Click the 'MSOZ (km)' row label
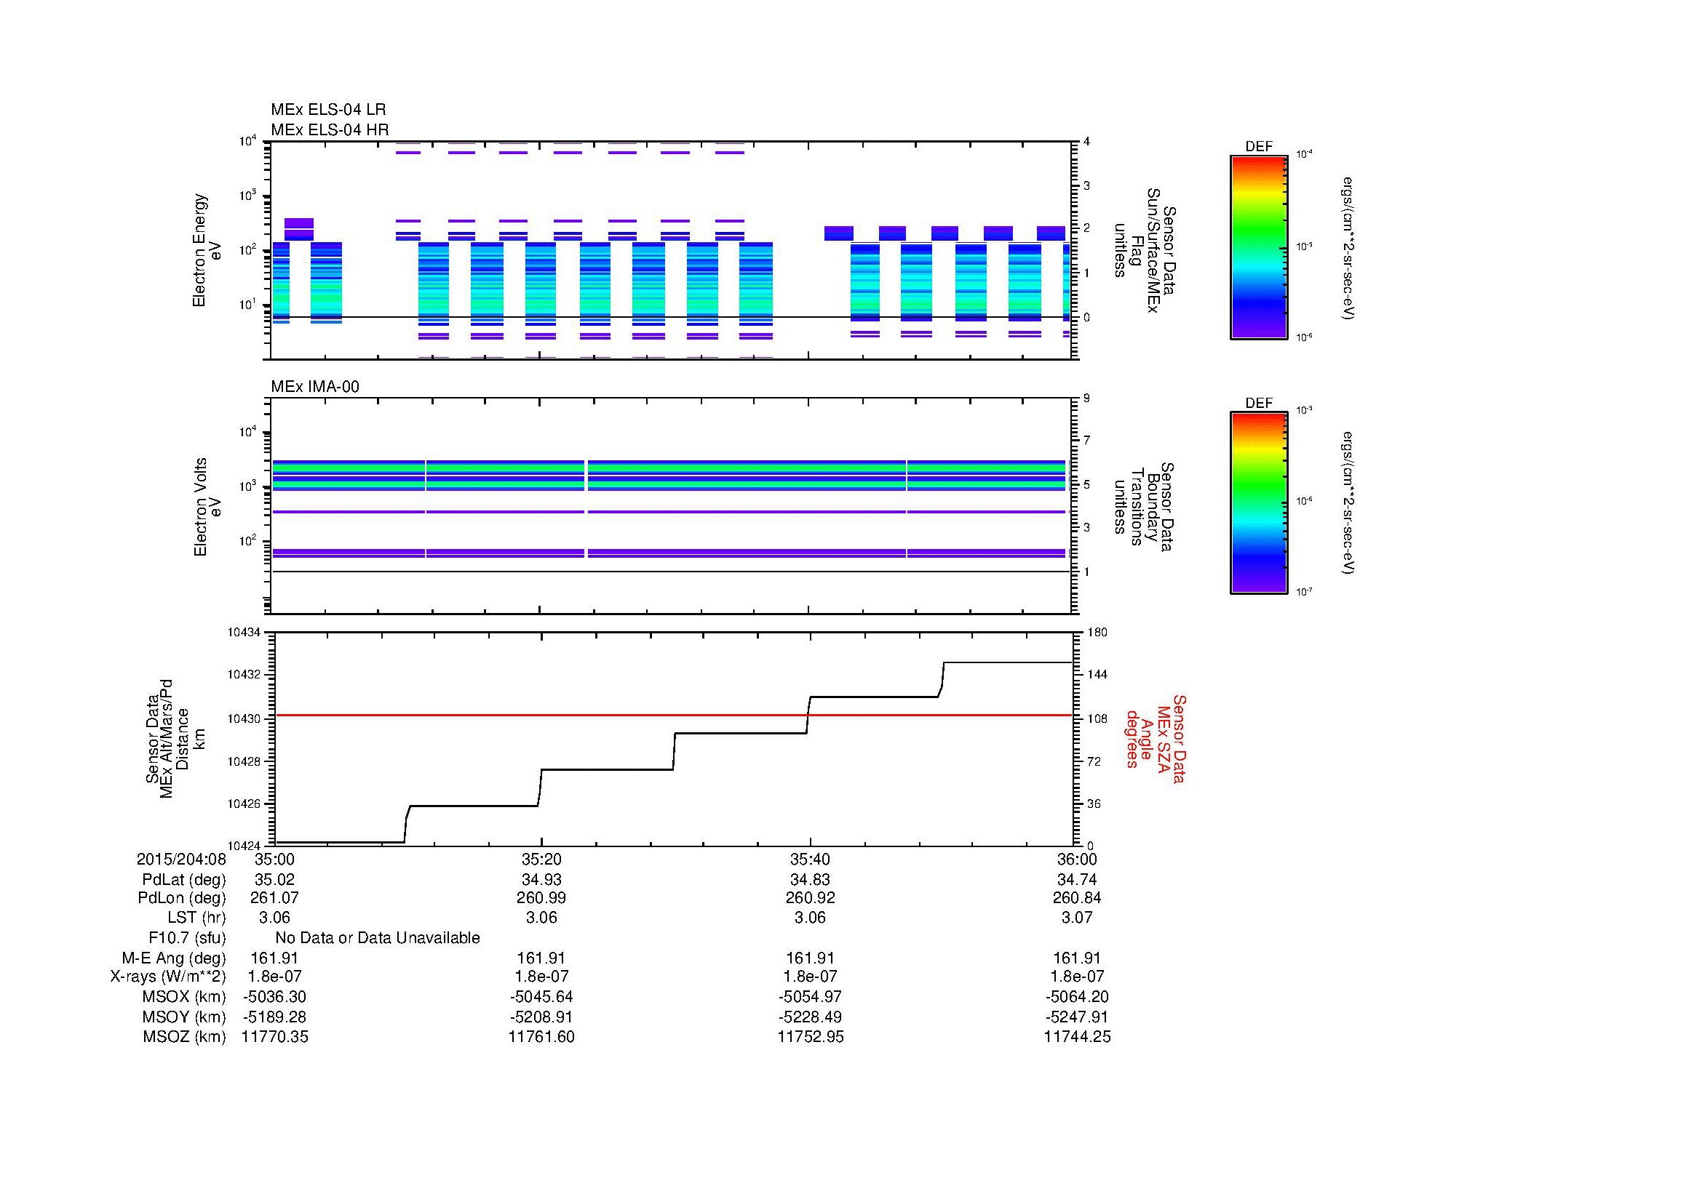The height and width of the screenshot is (1202, 1702). point(184,1037)
